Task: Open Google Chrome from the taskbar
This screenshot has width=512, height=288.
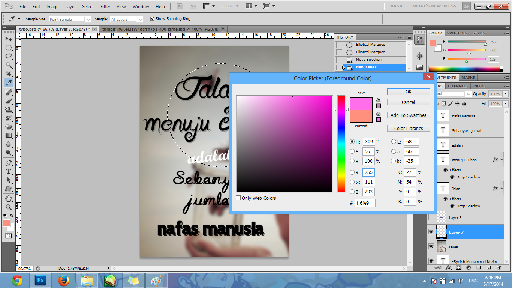Action: [17, 280]
